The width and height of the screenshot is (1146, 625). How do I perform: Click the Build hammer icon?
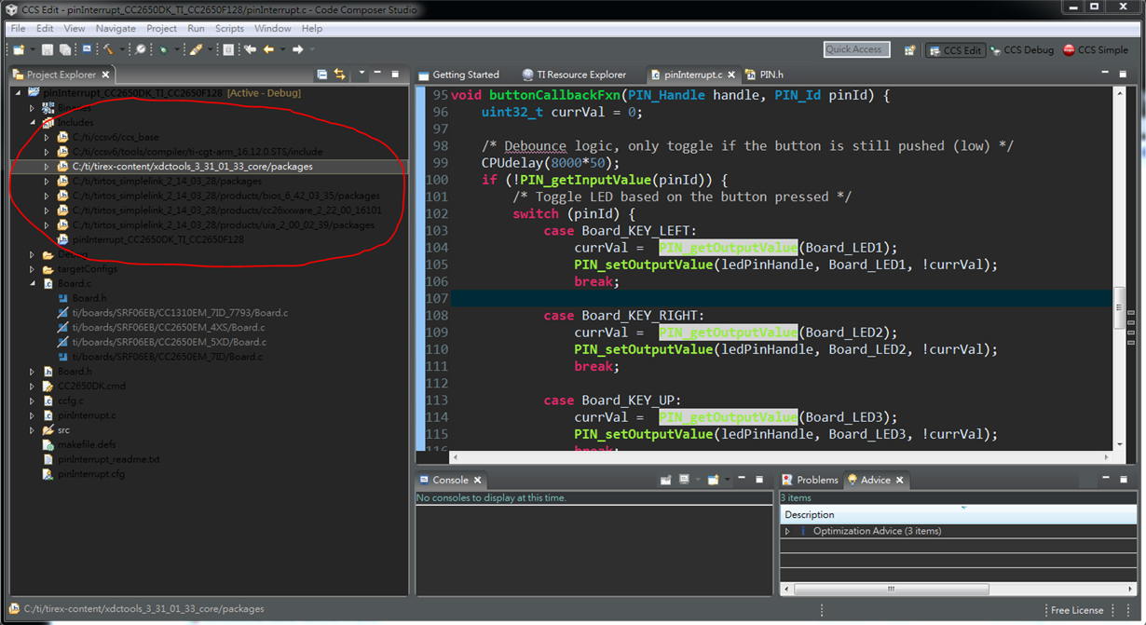pyautogui.click(x=108, y=49)
